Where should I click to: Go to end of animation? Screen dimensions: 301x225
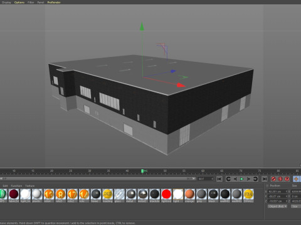(x=265, y=179)
